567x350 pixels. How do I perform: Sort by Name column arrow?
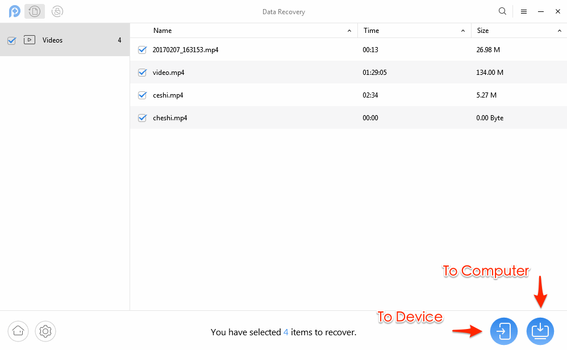349,31
